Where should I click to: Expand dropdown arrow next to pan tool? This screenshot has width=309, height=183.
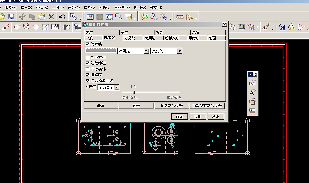[135, 19]
